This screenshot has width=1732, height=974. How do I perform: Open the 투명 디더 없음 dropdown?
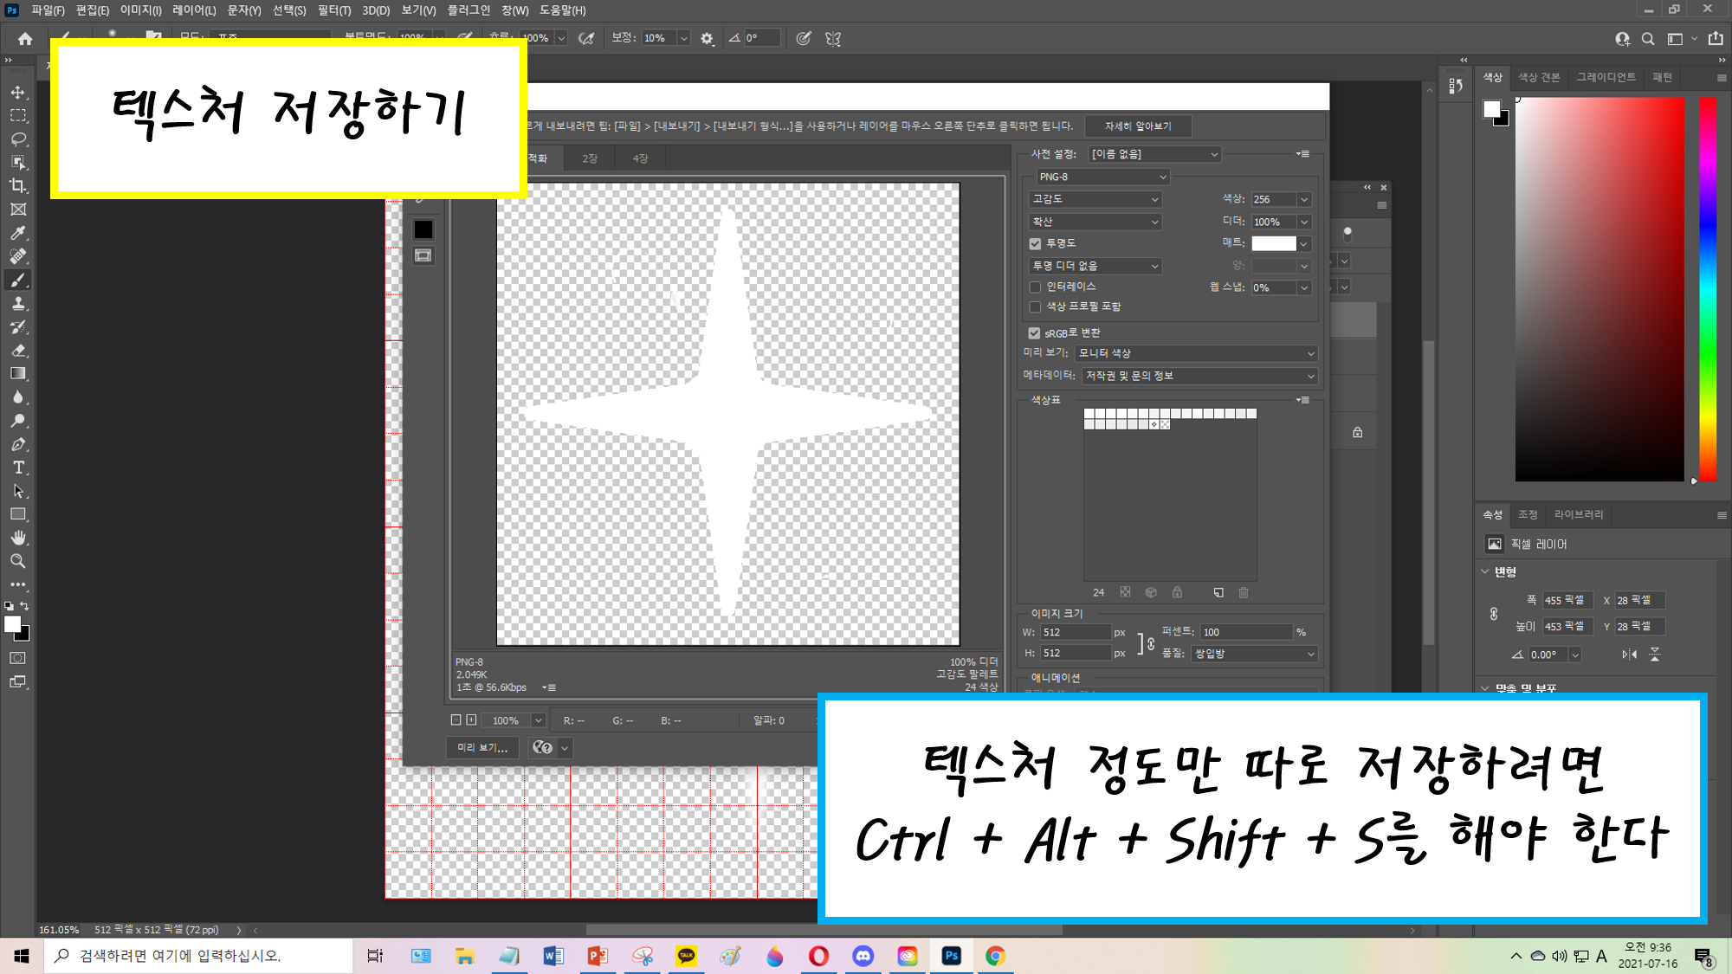click(1095, 266)
